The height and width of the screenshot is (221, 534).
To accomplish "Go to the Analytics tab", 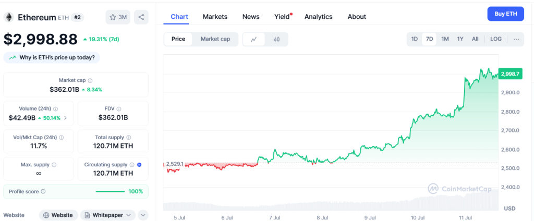I will (319, 17).
